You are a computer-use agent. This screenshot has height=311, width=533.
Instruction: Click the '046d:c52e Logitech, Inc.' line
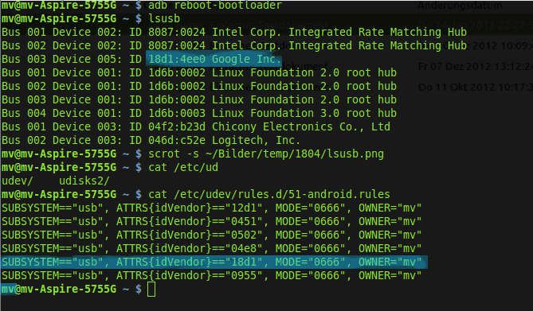pos(151,140)
